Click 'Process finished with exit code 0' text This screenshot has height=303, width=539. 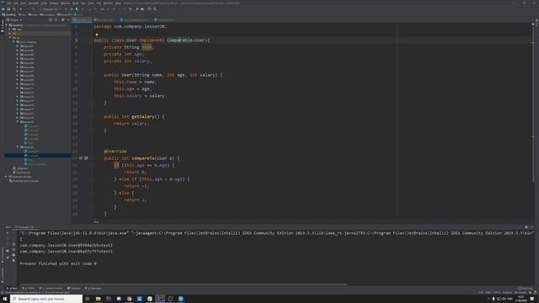click(58, 263)
